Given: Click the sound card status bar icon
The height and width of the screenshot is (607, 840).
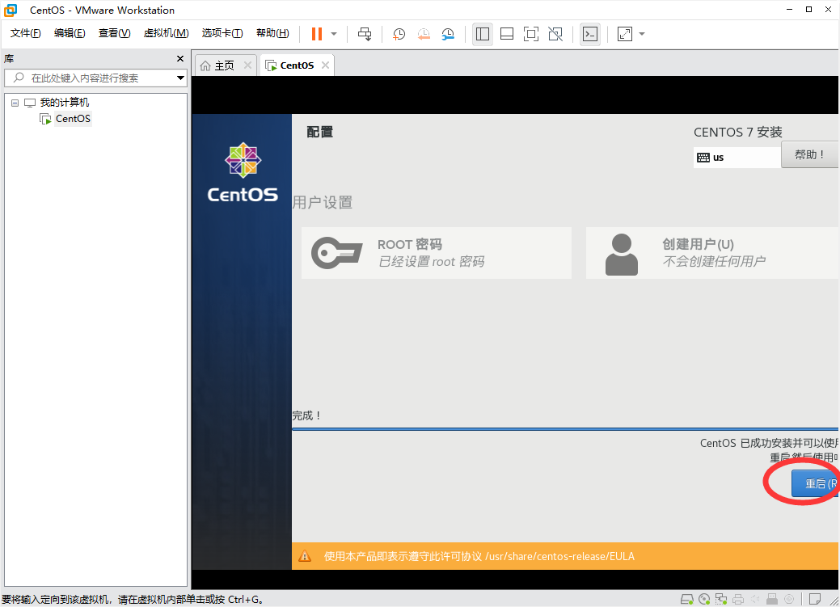Looking at the screenshot, I should [755, 599].
